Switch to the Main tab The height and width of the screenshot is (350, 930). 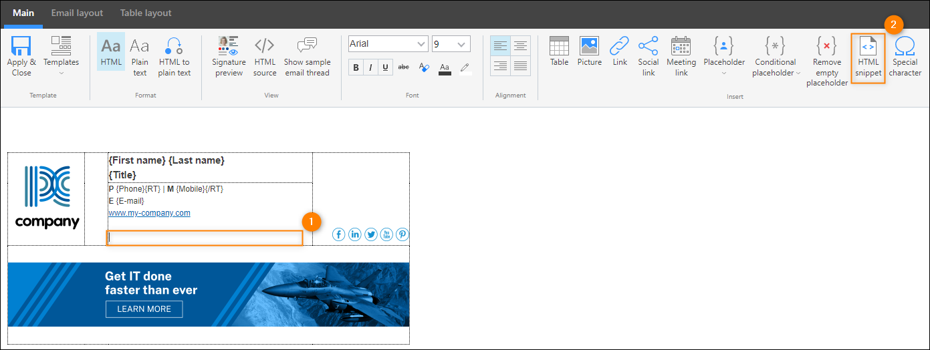coord(23,13)
